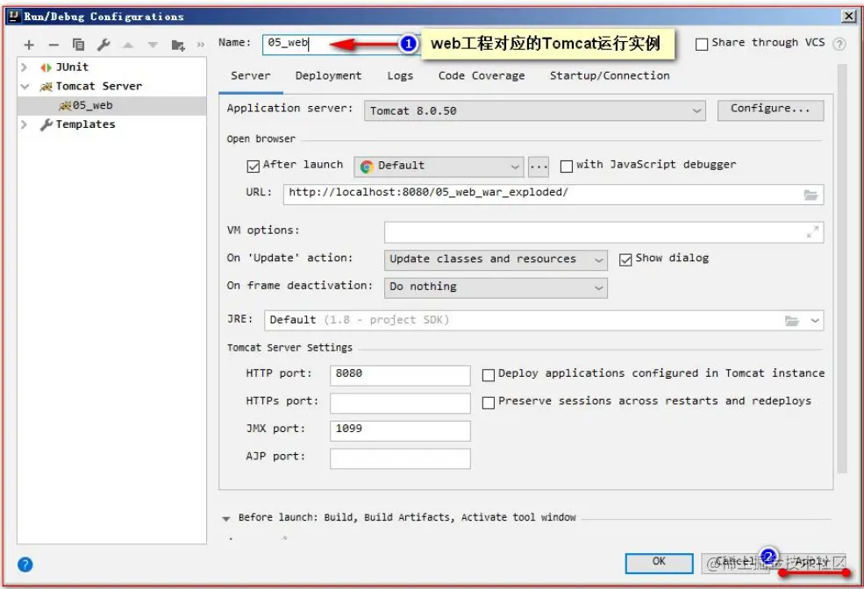Click the vertical scrollbar on right
Image resolution: width=864 pixels, height=589 pixels.
click(841, 268)
